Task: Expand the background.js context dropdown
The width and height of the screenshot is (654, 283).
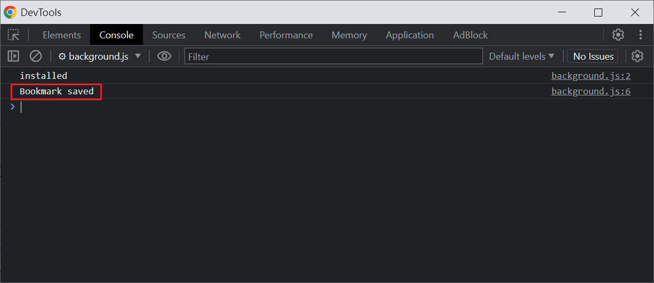Action: point(100,56)
